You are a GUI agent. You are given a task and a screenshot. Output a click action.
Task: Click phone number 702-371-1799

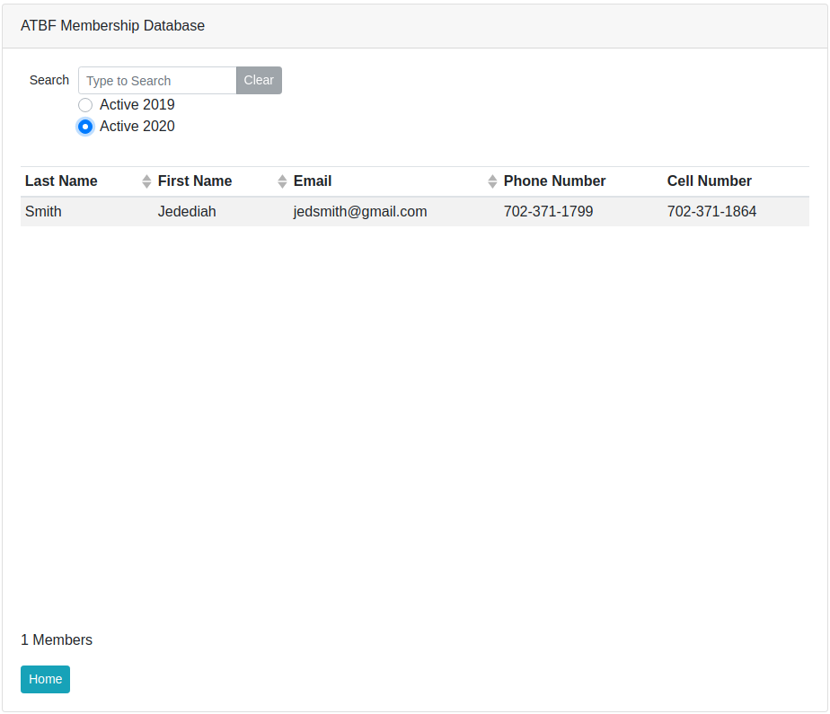point(548,212)
